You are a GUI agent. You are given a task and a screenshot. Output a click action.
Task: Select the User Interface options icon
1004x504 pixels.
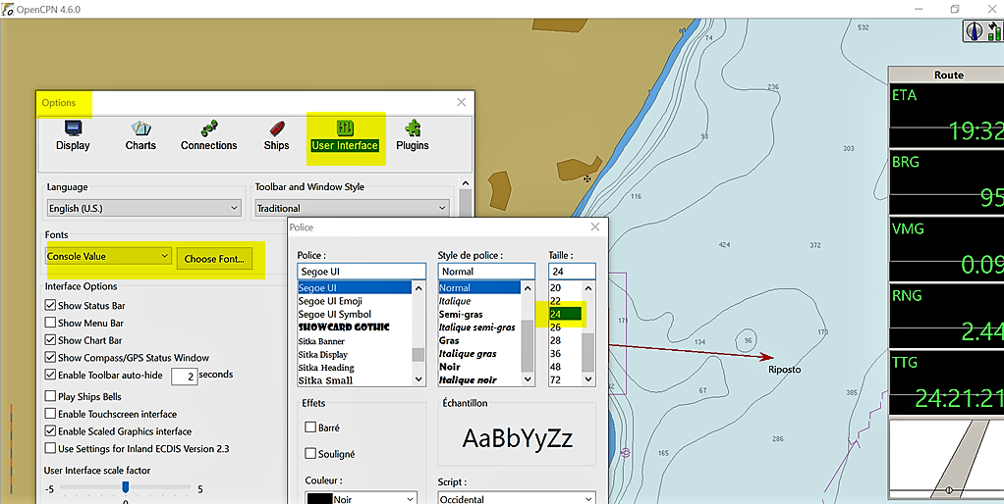point(345,136)
